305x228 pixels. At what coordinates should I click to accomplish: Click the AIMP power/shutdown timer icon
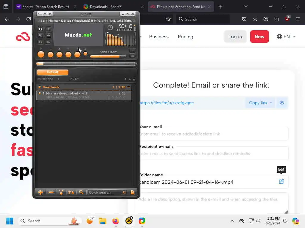point(110,28)
